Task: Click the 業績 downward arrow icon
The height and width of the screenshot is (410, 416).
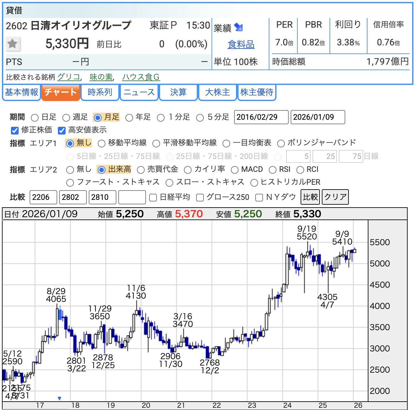Action: (x=238, y=27)
